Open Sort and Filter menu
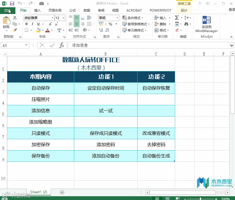 tap(186, 18)
